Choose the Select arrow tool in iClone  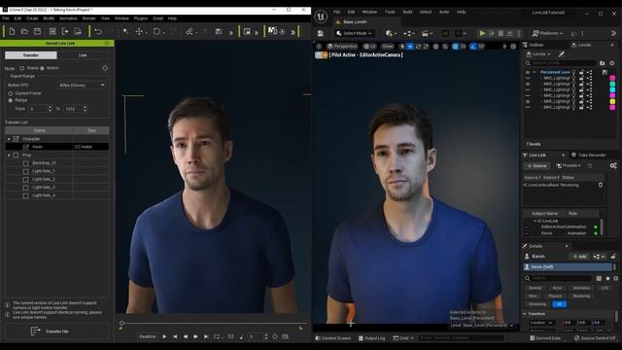pos(125,31)
